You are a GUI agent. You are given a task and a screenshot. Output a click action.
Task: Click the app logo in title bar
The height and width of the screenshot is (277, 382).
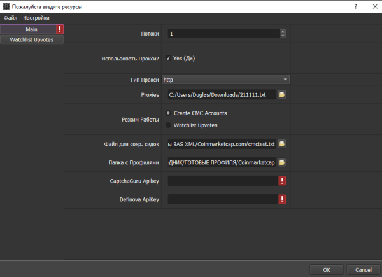pyautogui.click(x=6, y=6)
